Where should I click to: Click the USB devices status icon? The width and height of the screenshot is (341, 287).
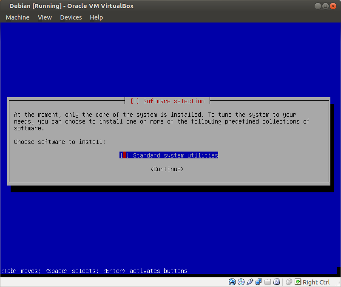pyautogui.click(x=250, y=282)
